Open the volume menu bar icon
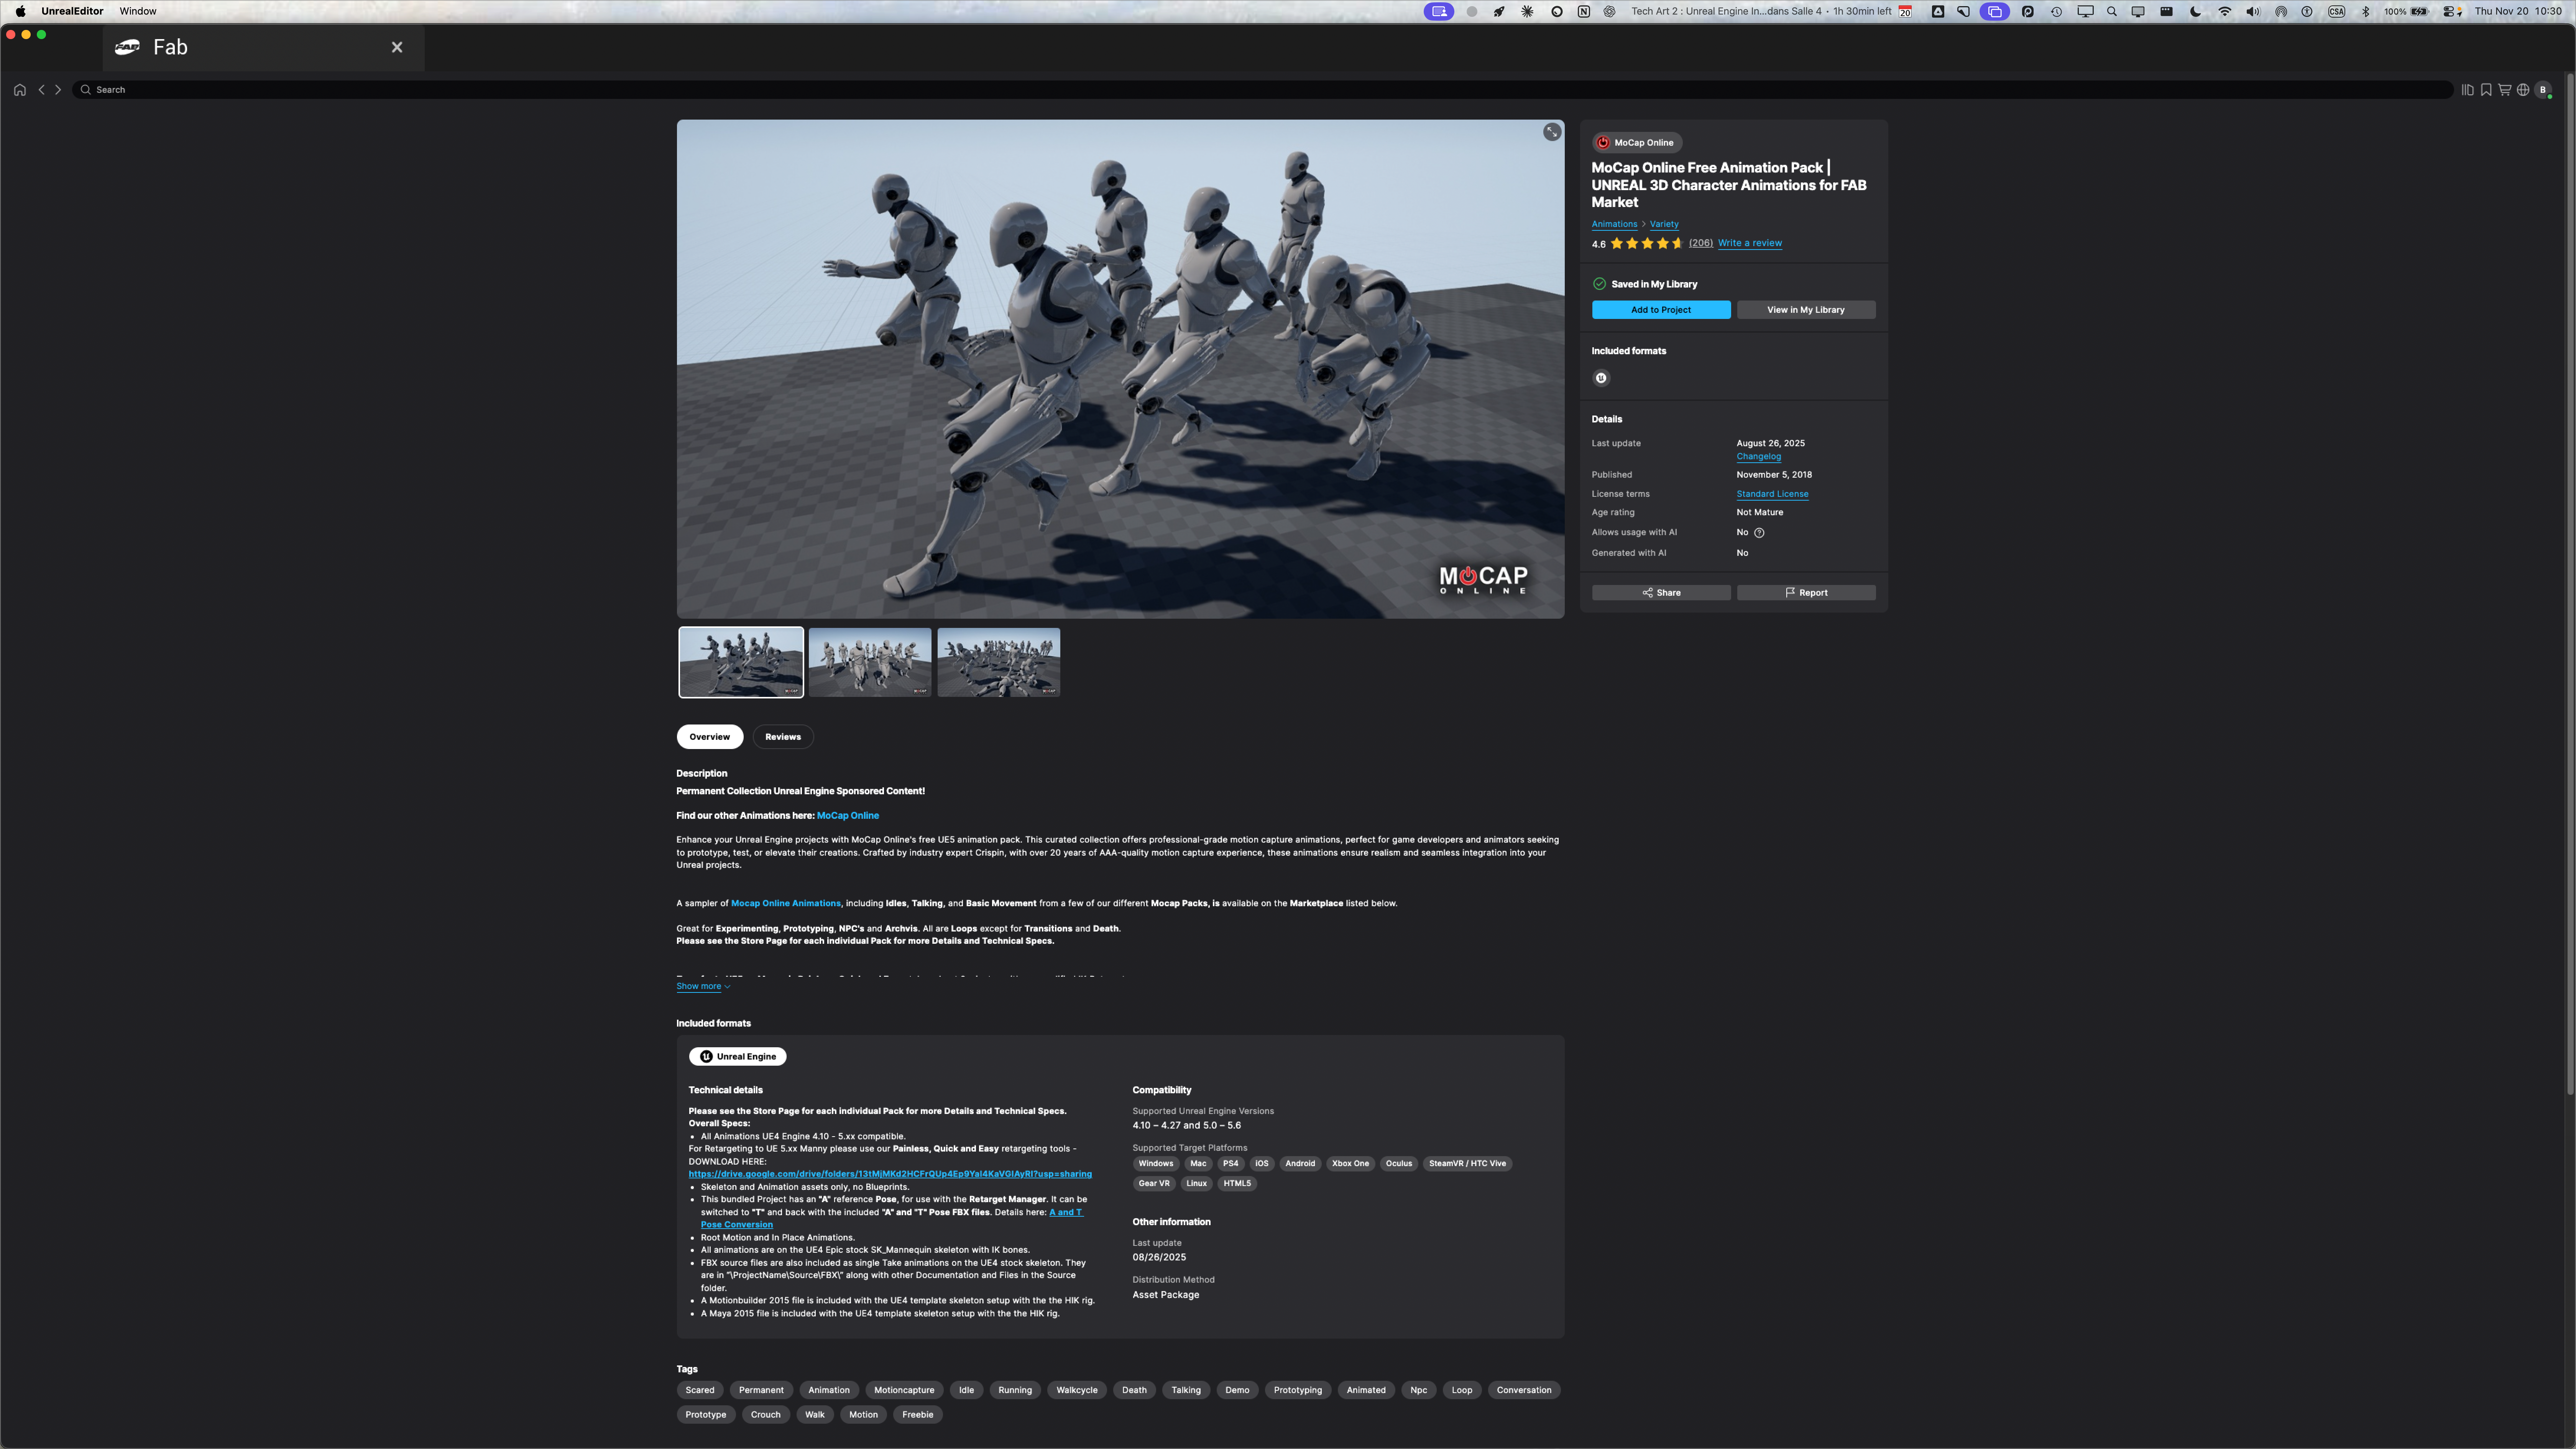Image resolution: width=2576 pixels, height=1449 pixels. tap(2252, 11)
